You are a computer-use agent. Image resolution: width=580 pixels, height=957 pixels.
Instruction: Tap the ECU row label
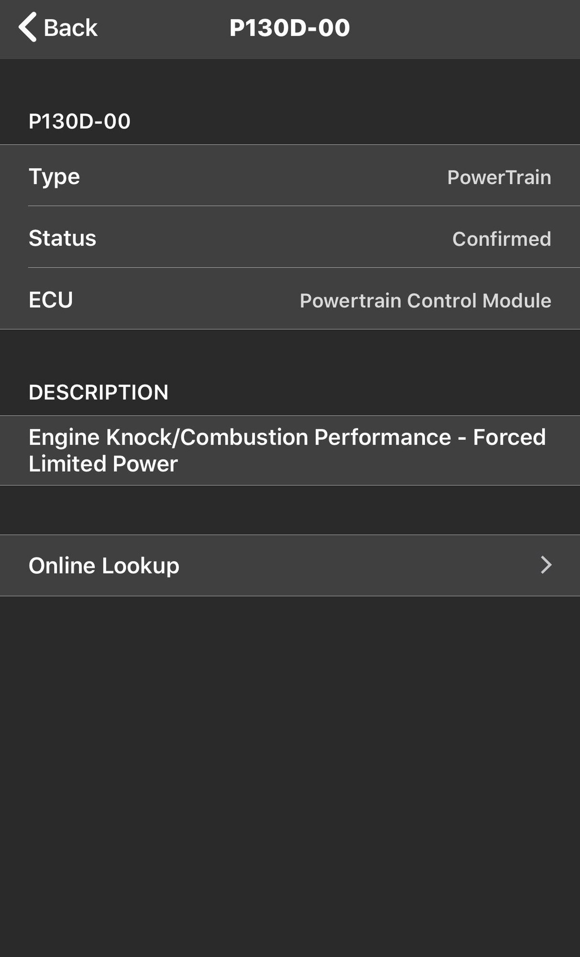click(x=51, y=300)
